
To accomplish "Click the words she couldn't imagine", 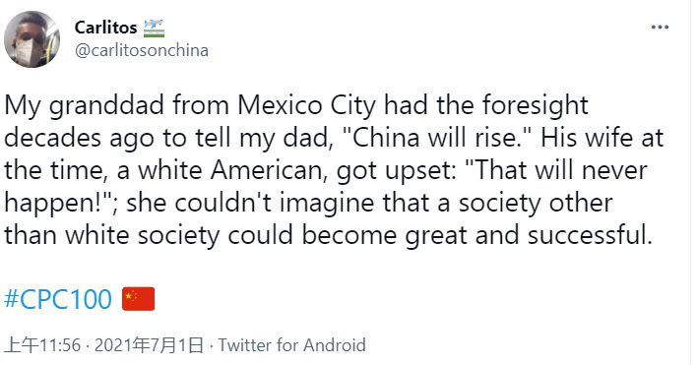I will (x=250, y=203).
